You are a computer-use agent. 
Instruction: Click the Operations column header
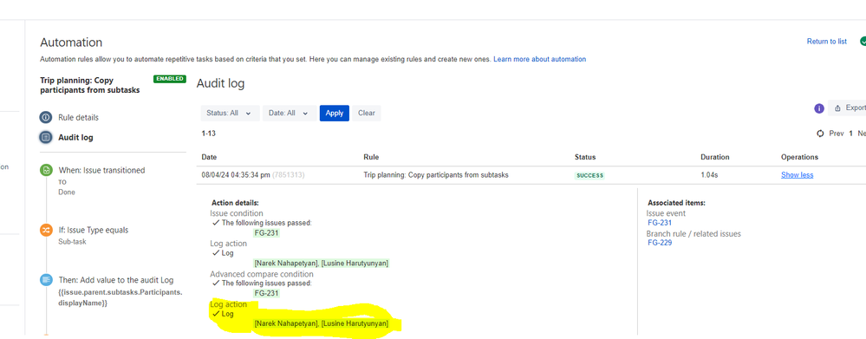coord(799,157)
